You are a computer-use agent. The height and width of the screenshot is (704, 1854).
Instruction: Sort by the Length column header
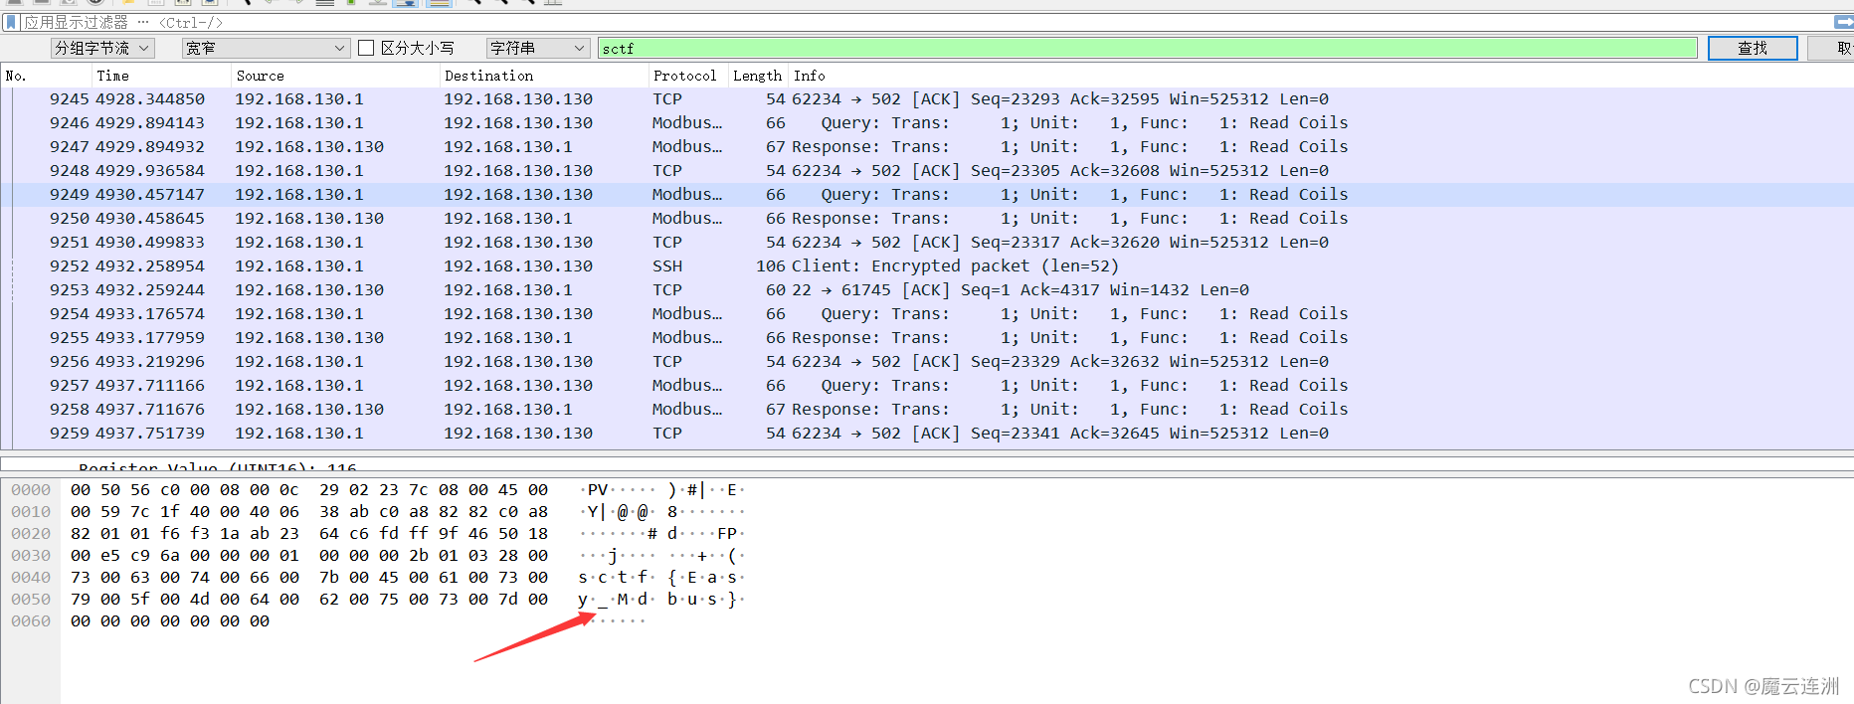coord(758,76)
